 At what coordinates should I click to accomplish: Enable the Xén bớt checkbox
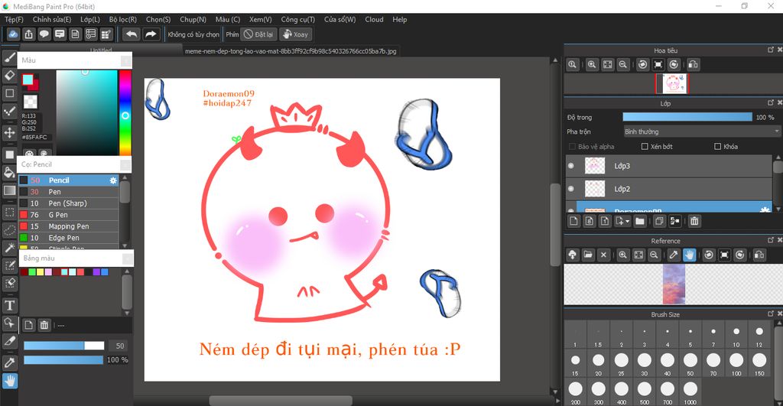coord(645,146)
